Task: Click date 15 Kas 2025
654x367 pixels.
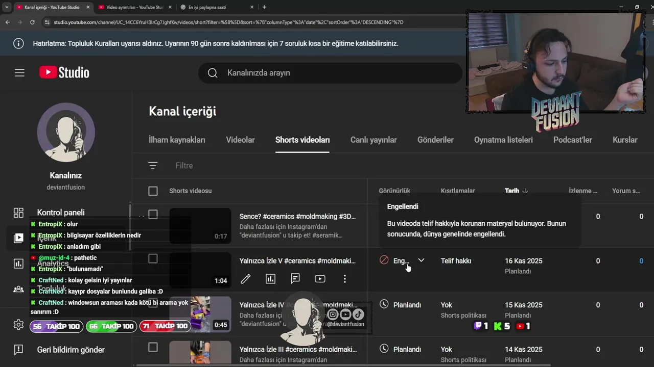Action: (x=524, y=305)
